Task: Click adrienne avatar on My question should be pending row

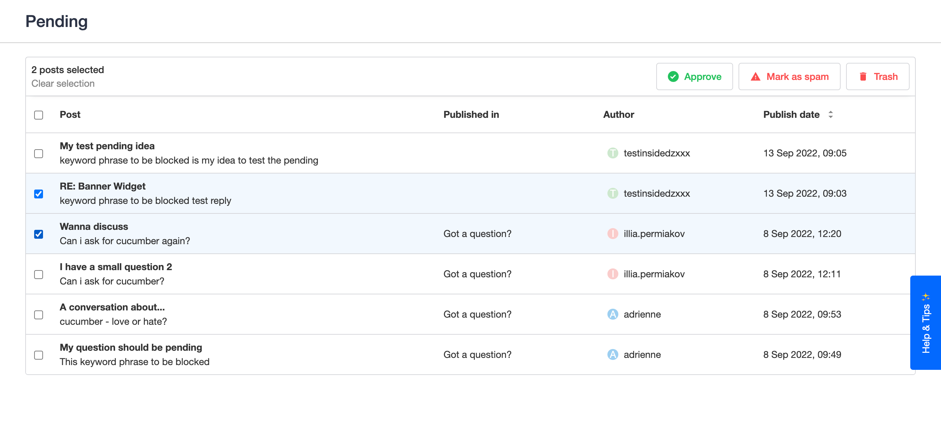Action: 613,355
